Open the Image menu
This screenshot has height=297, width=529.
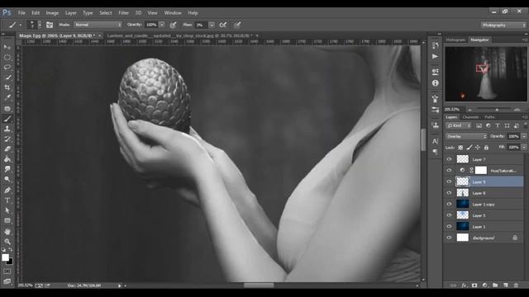[52, 13]
